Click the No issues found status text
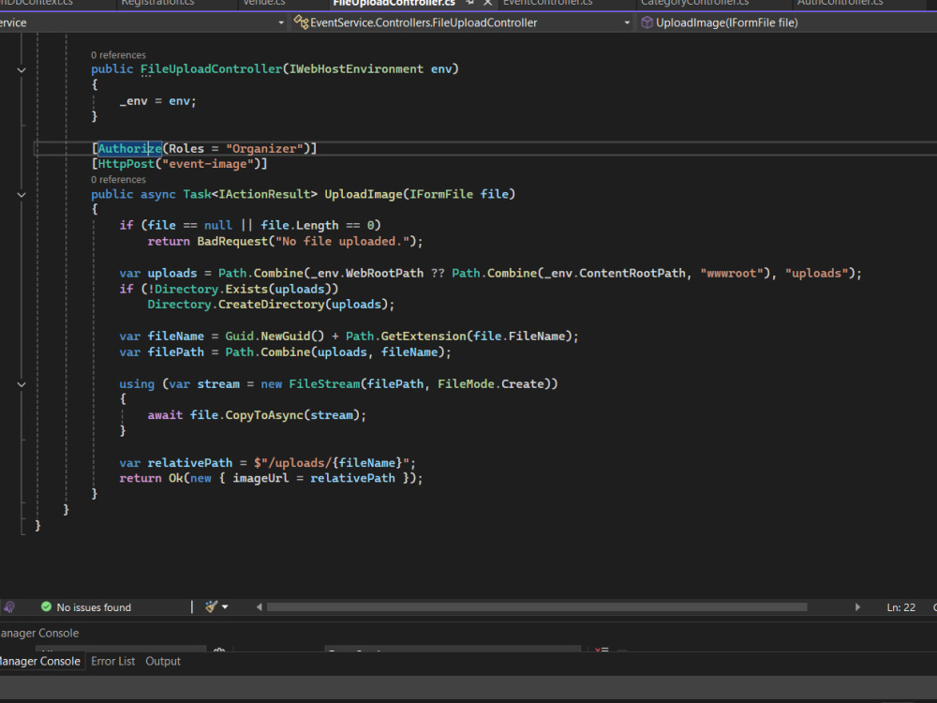This screenshot has height=703, width=937. [94, 607]
